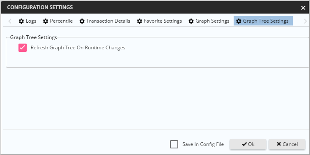Enable the Save In Config File checkbox
The image size is (310, 155).
pos(174,144)
